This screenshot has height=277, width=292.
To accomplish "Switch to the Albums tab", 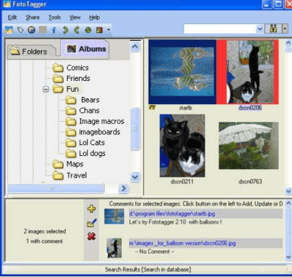I will coord(85,49).
